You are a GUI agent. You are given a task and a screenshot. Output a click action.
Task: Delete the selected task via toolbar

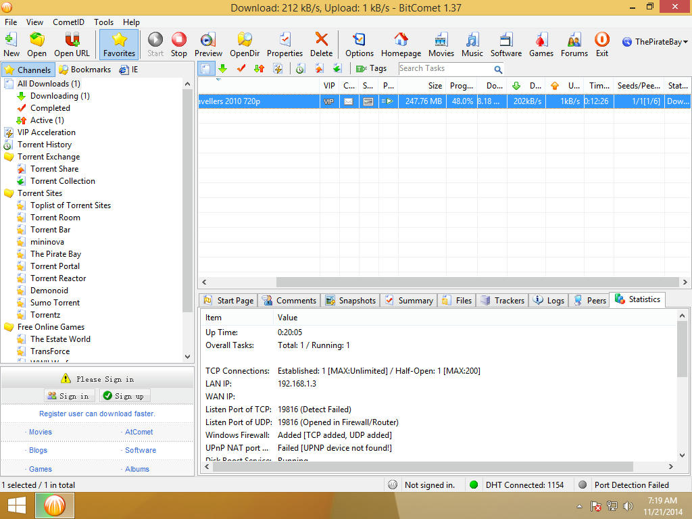click(x=321, y=45)
